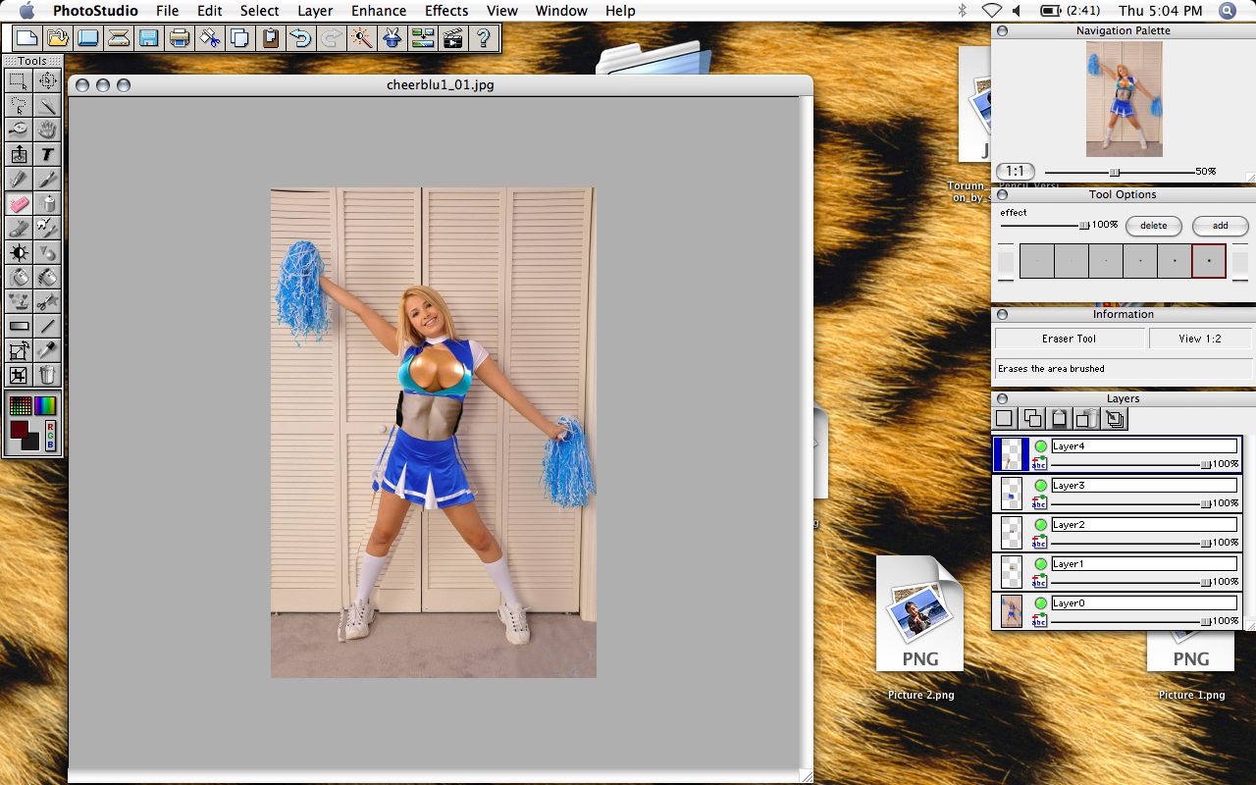Screen dimensions: 1256x785
Task: Toggle visibility of Layer1 green light
Action: point(1040,564)
